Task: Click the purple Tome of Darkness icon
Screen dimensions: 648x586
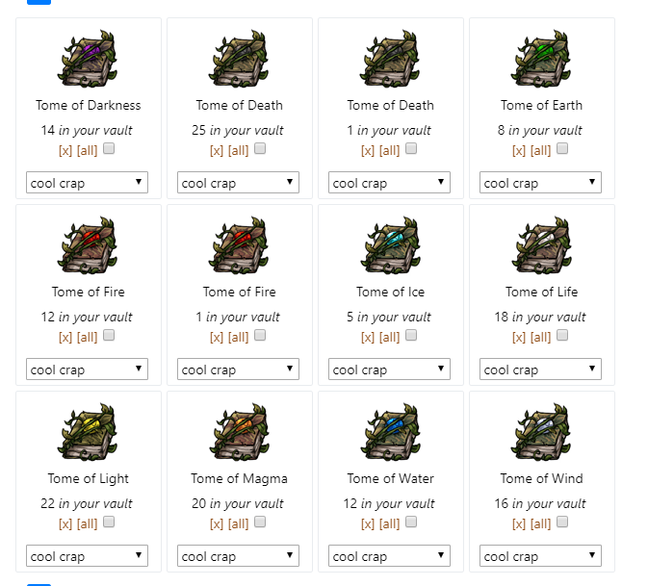Action: point(88,59)
